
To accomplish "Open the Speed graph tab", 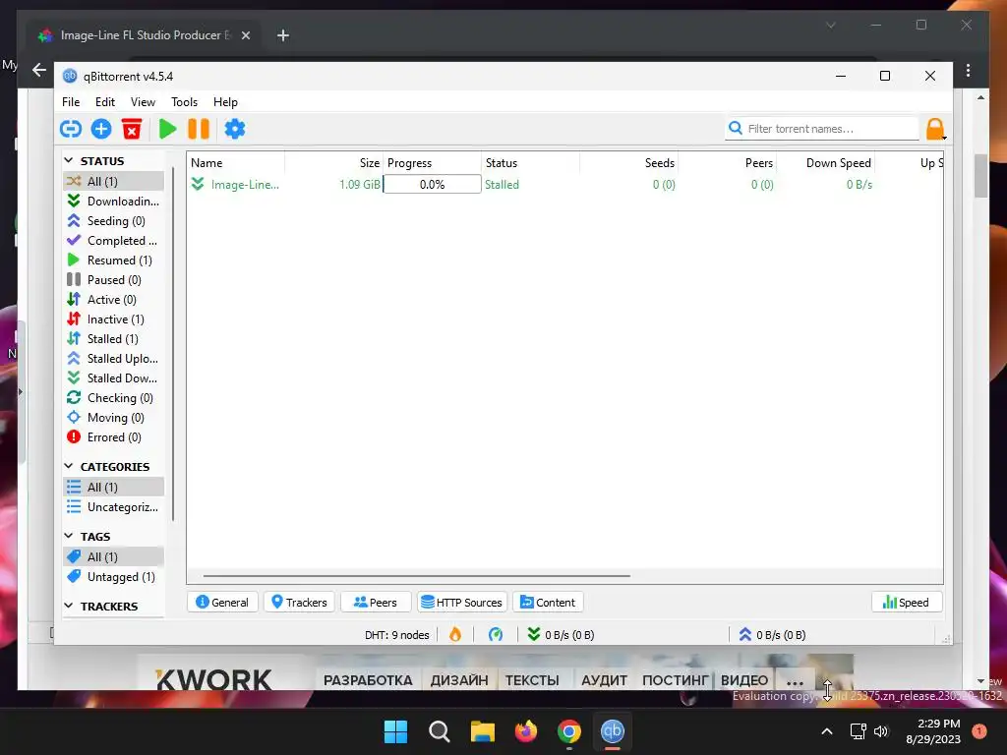I will click(906, 603).
